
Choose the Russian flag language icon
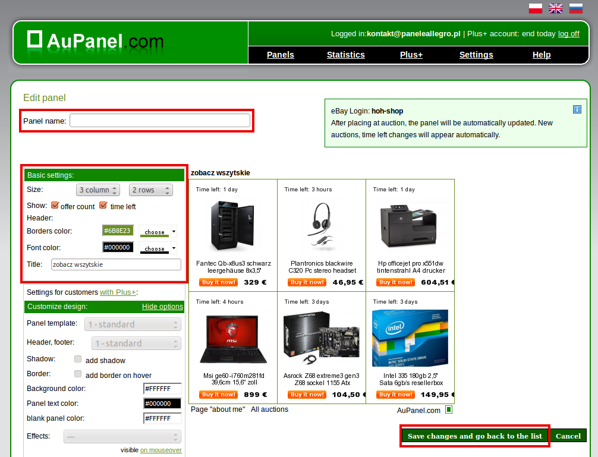[576, 8]
